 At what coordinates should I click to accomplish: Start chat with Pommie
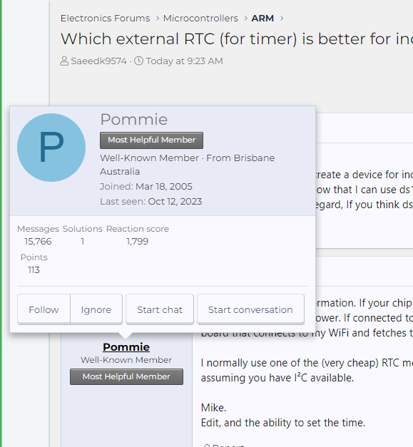[x=160, y=309]
